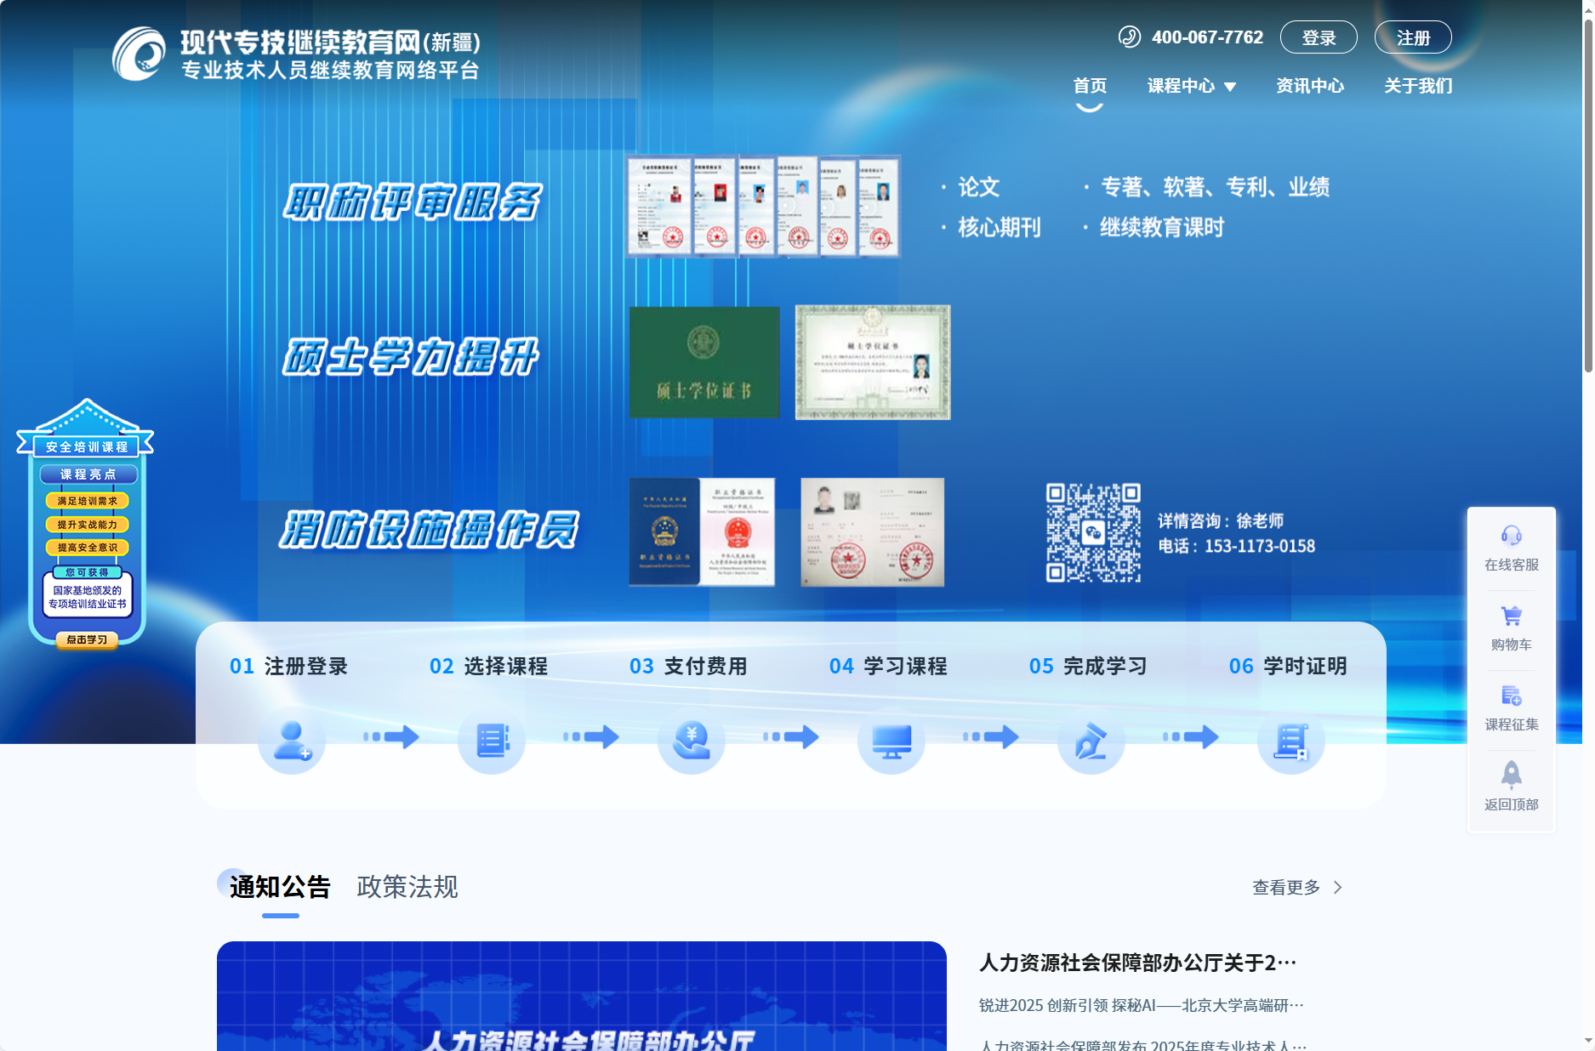Click the 职称评审服务 banner heading
Viewport: 1595px width, 1051px height.
click(413, 202)
